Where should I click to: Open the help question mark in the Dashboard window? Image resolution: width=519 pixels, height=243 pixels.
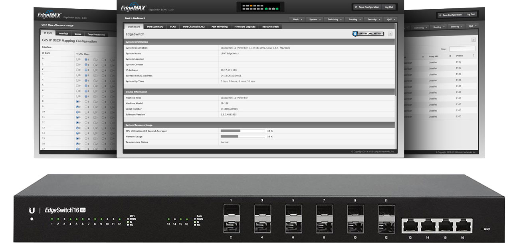[x=390, y=34]
